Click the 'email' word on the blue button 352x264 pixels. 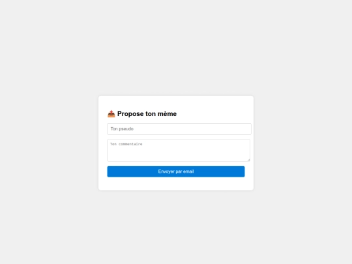pos(188,171)
